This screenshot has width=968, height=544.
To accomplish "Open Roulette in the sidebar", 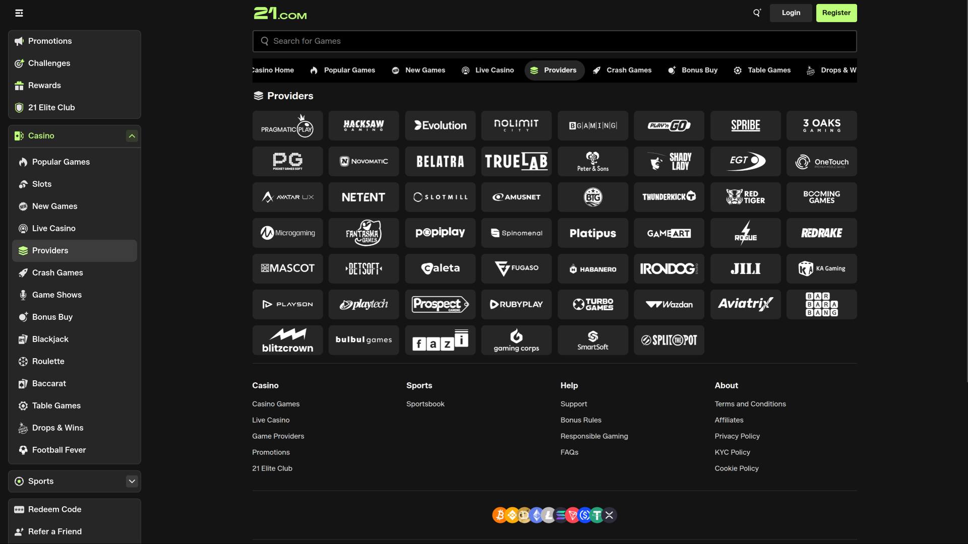I will [75, 362].
